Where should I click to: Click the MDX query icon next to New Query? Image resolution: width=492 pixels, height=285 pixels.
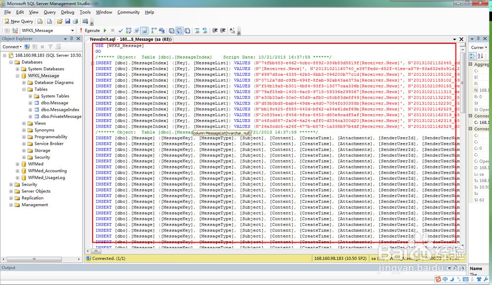(50, 21)
